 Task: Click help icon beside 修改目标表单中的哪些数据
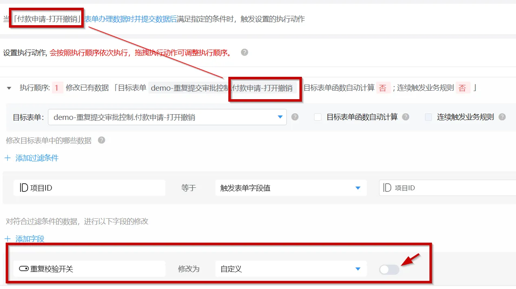(102, 140)
